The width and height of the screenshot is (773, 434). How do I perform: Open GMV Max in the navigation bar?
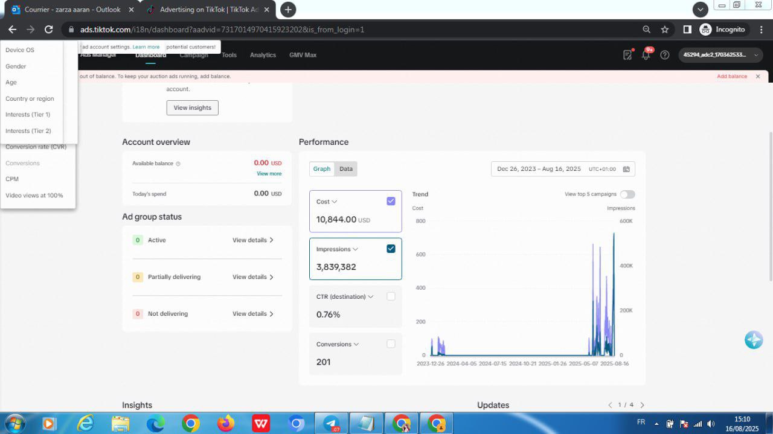click(x=303, y=55)
